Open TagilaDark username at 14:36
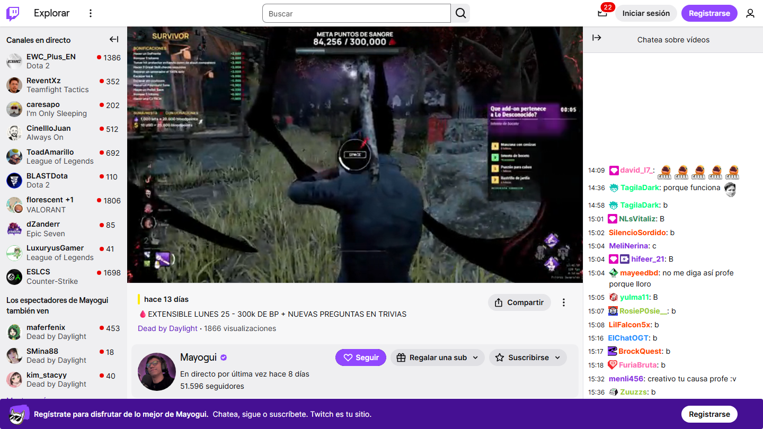Image resolution: width=763 pixels, height=429 pixels. (x=640, y=187)
